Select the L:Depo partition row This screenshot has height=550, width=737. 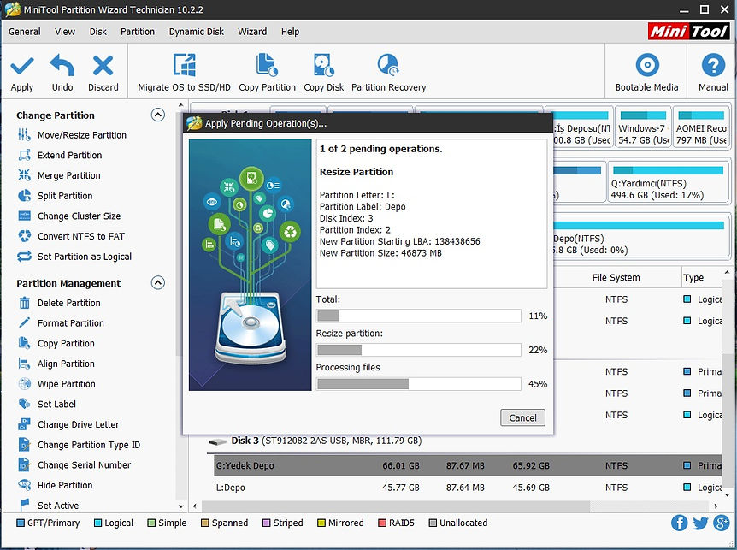click(468, 488)
